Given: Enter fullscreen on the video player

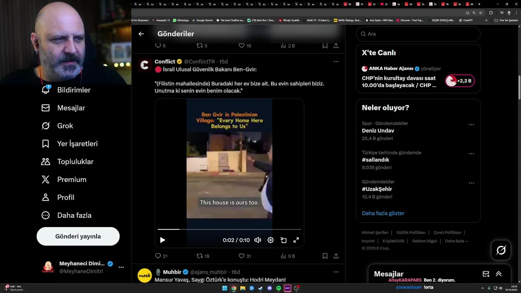Looking at the screenshot, I should 296,240.
